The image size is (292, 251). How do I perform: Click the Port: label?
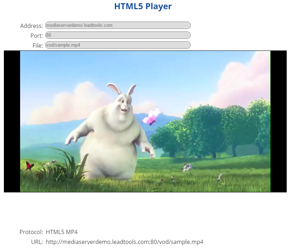pyautogui.click(x=37, y=36)
